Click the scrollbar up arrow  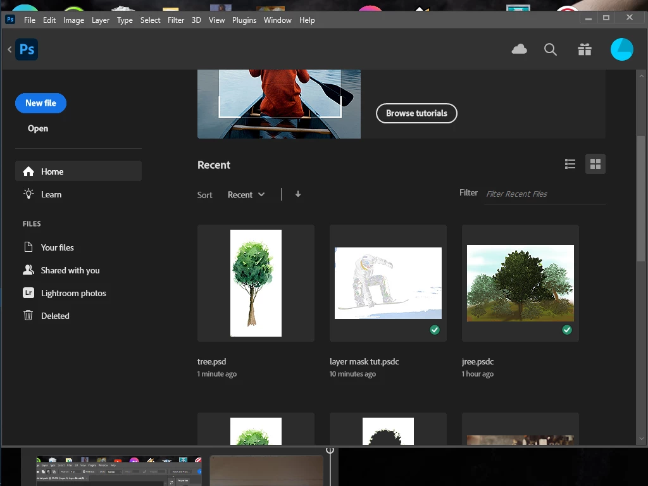pos(642,76)
